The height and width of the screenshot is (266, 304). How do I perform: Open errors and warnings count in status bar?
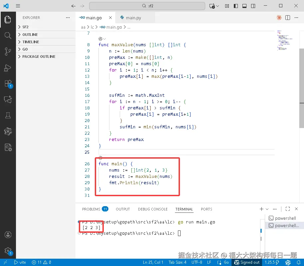click(x=42, y=262)
